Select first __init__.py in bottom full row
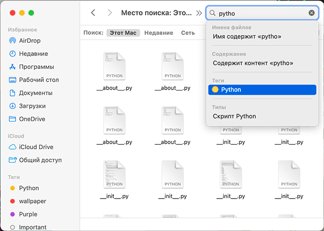 [114, 180]
